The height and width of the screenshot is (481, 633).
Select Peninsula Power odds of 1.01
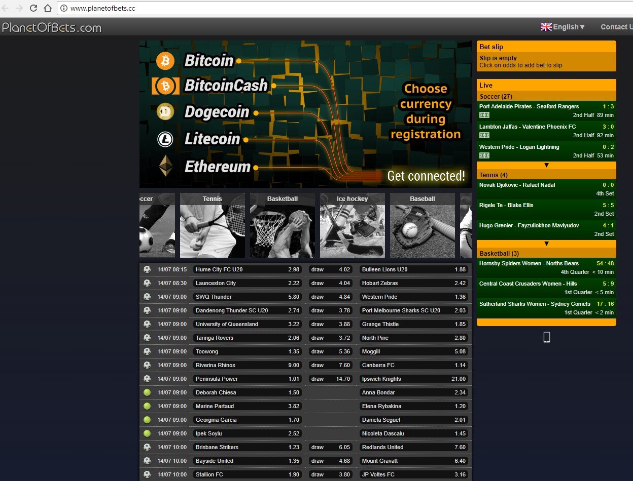[x=247, y=378]
